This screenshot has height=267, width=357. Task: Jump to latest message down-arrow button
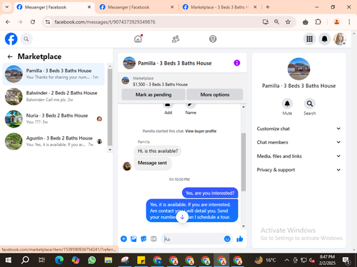[x=182, y=217]
